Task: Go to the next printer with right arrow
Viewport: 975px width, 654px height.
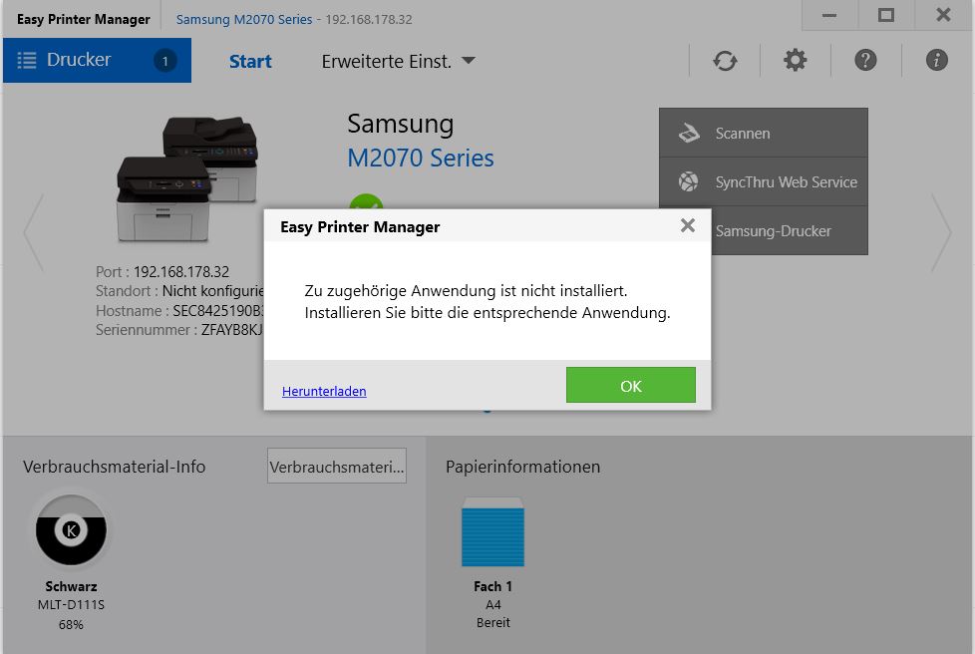Action: 941,232
